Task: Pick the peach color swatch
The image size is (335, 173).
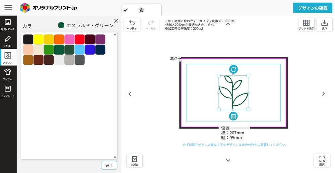Action: point(28,50)
